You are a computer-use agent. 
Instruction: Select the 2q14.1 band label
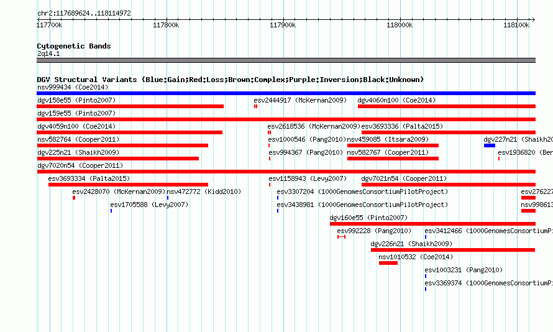(x=48, y=53)
